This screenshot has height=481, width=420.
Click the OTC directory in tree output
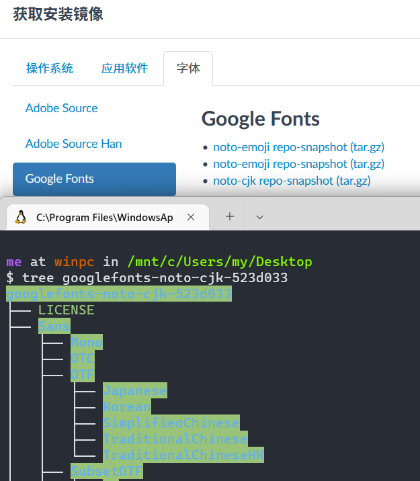83,358
